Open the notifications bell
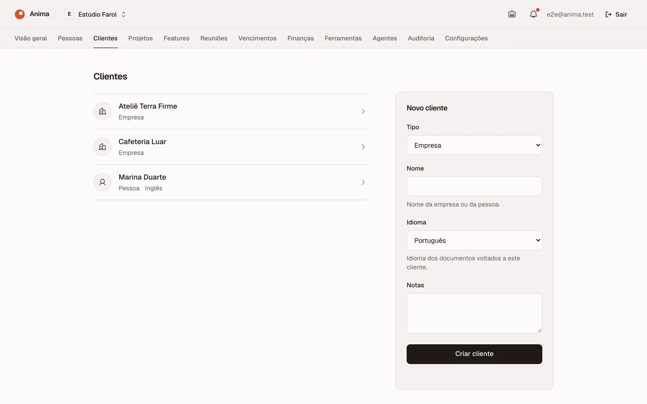 pos(533,14)
